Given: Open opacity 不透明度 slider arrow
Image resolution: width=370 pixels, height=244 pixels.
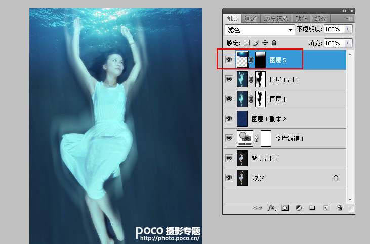Looking at the screenshot, I should (348, 29).
